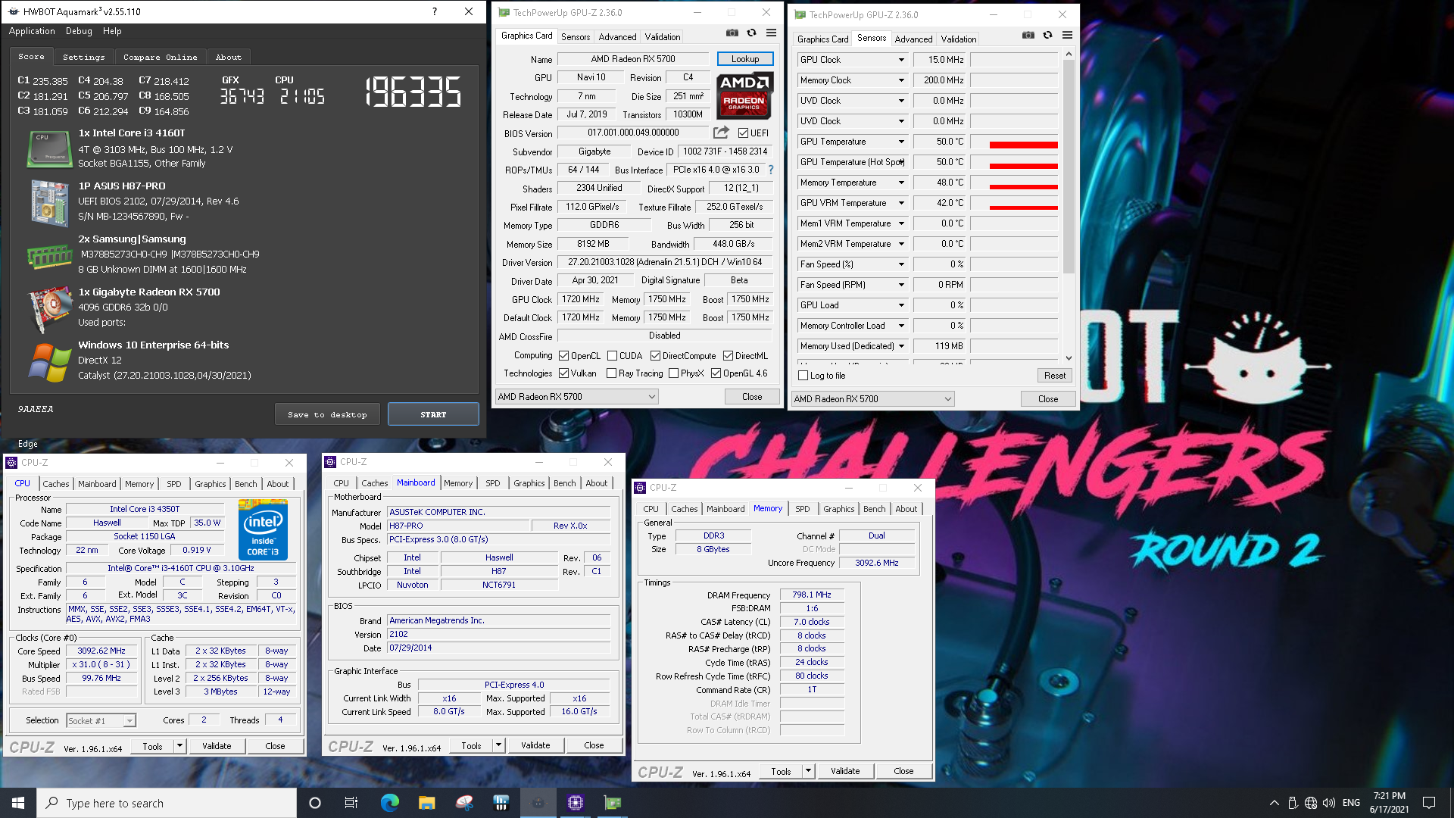This screenshot has height=818, width=1454.
Task: Open Memory Temperature sensor dropdown
Action: (x=901, y=183)
